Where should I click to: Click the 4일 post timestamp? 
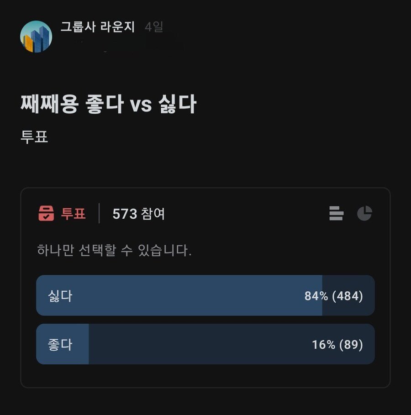[154, 27]
